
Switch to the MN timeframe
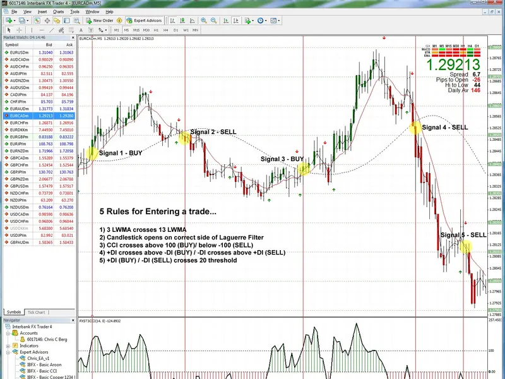pos(196,30)
